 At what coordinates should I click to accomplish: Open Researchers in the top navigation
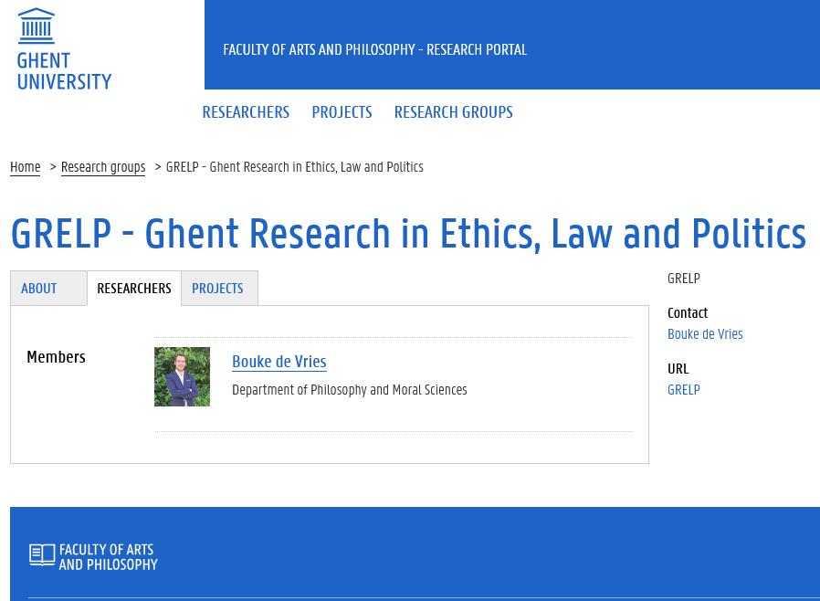click(246, 112)
